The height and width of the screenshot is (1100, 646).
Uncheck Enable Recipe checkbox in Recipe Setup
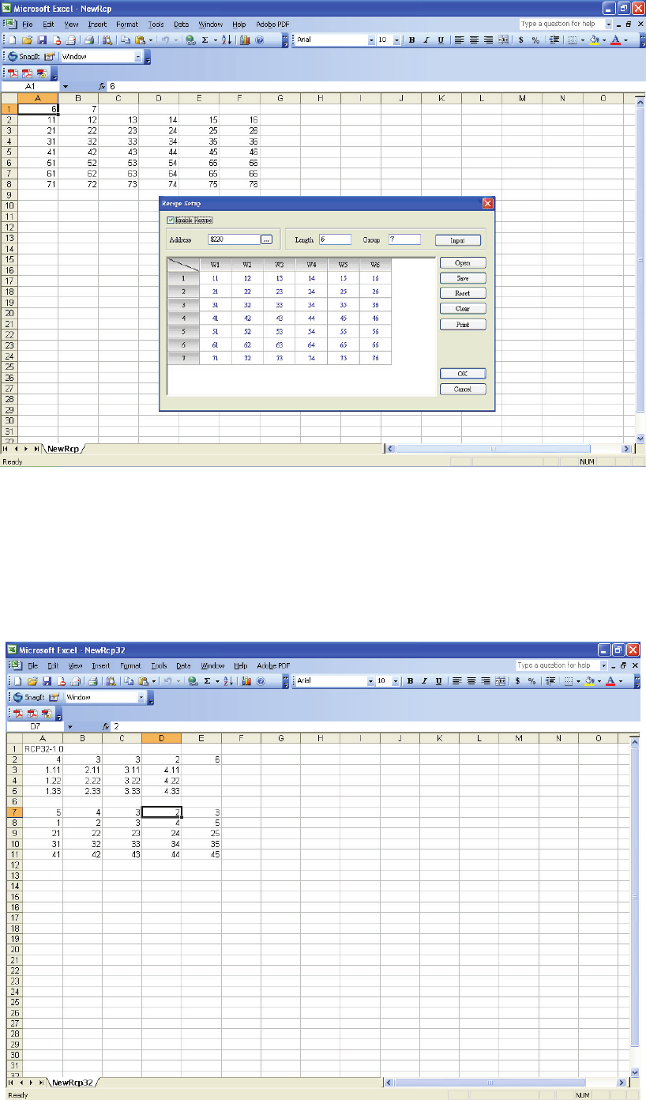coord(171,220)
